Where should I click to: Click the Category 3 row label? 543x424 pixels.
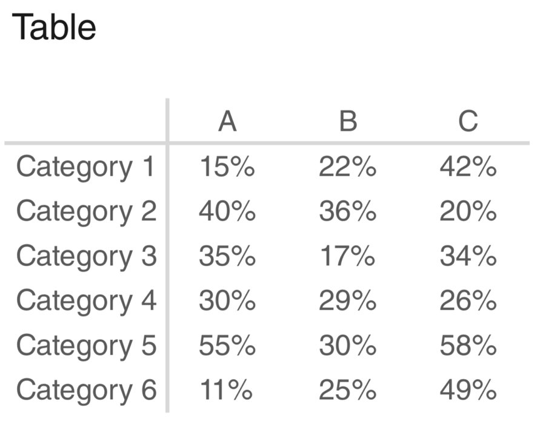(x=86, y=256)
